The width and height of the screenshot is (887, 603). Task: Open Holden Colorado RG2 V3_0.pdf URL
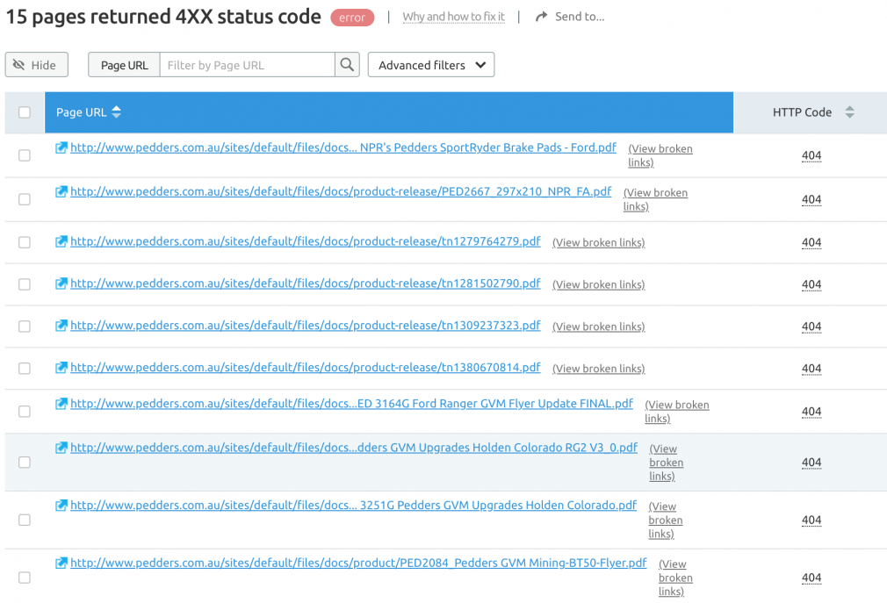(354, 448)
